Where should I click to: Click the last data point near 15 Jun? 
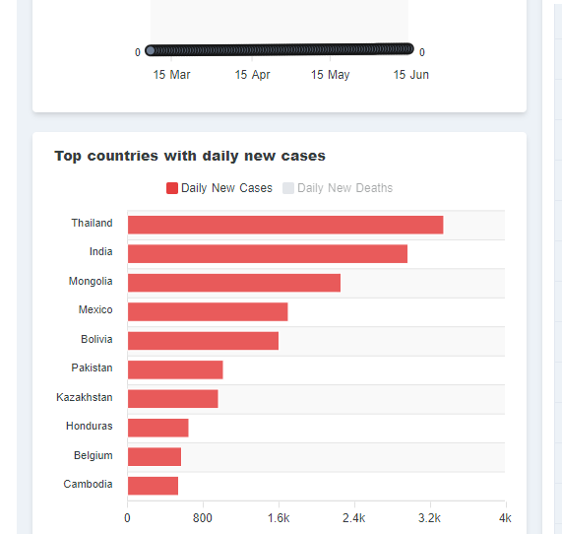pos(408,48)
